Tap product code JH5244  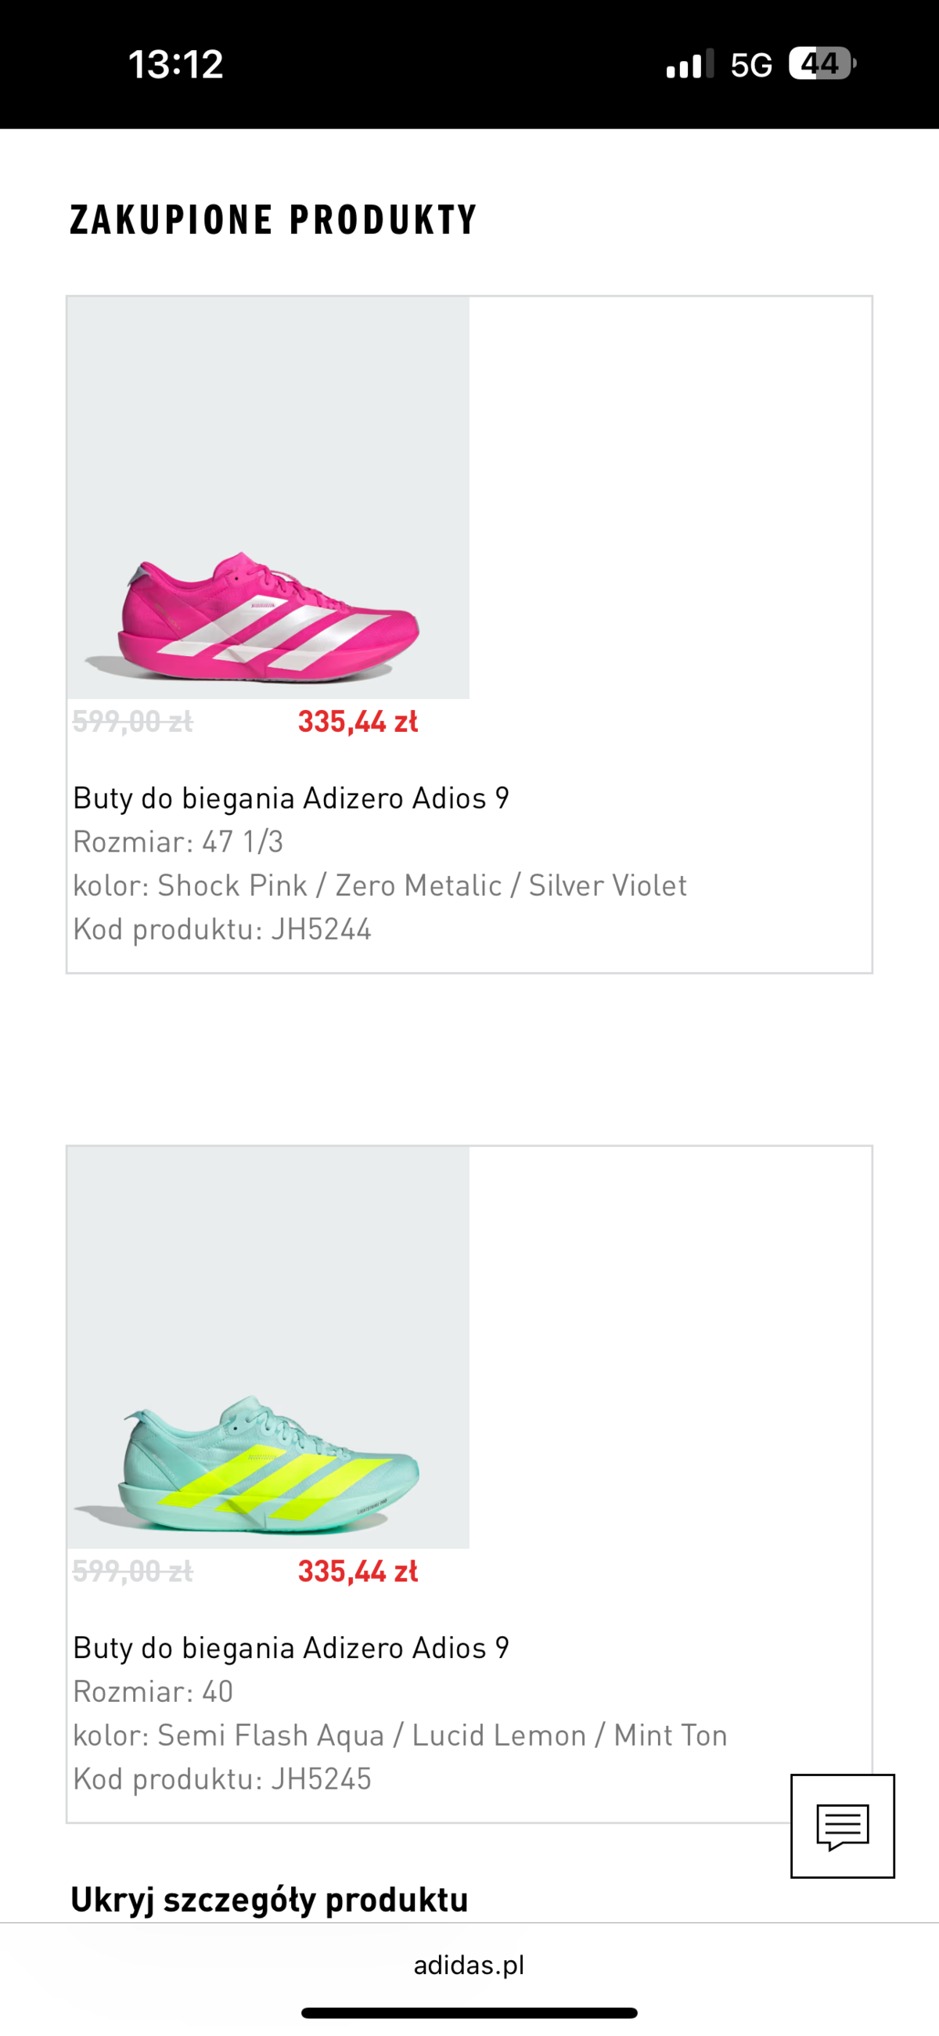point(222,929)
